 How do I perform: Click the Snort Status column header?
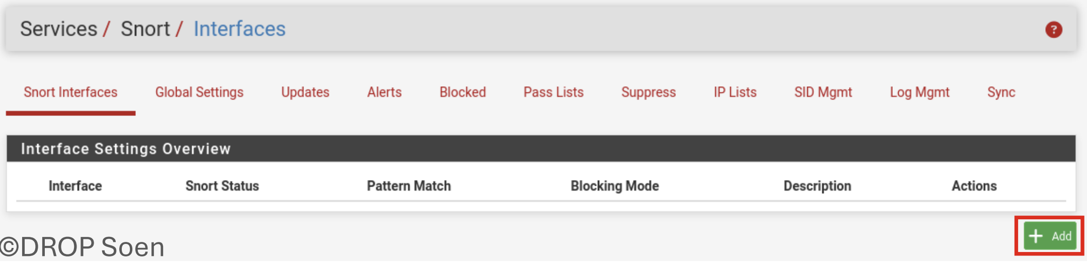coord(222,186)
